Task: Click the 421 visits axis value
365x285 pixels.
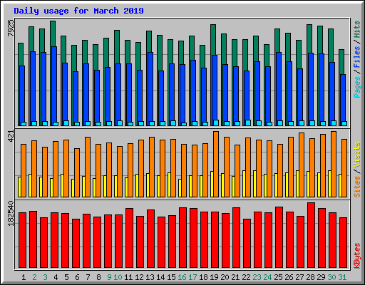Action: tap(11, 136)
